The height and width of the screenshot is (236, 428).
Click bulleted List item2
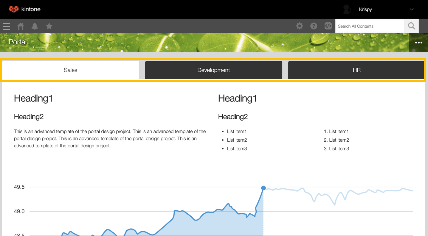click(237, 140)
